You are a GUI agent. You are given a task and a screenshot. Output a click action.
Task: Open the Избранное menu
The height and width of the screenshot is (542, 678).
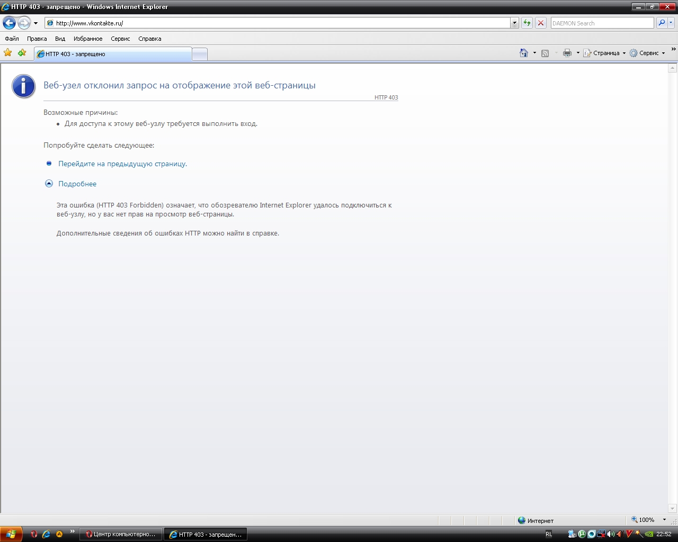88,39
